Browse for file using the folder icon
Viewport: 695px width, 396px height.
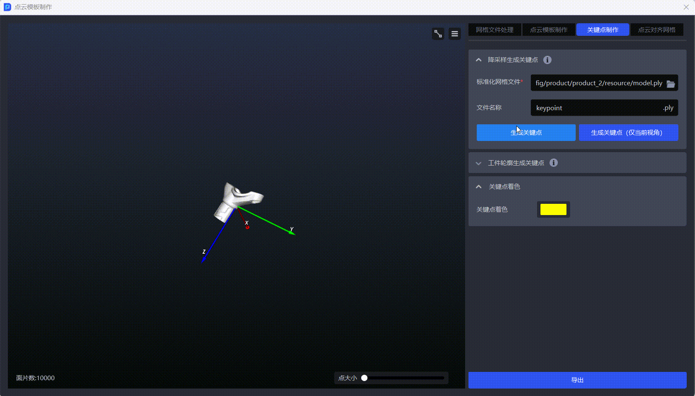[670, 84]
